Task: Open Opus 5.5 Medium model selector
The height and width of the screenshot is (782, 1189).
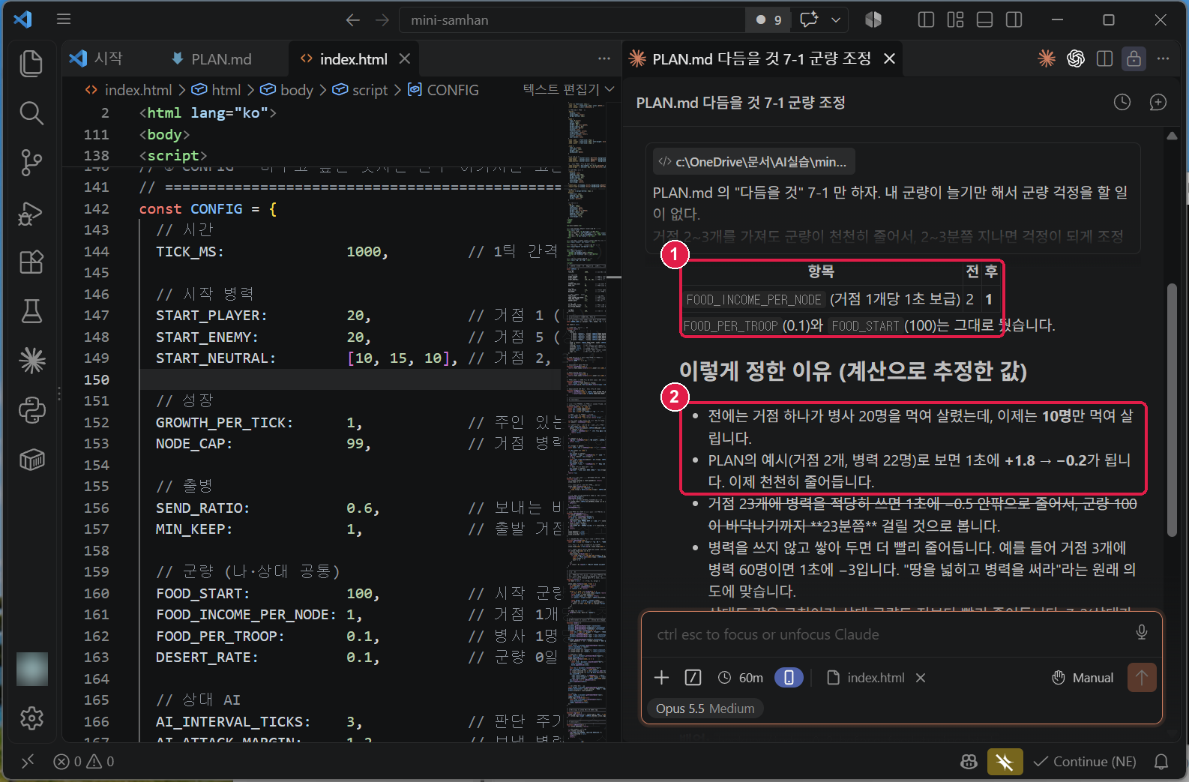Action: (x=705, y=709)
